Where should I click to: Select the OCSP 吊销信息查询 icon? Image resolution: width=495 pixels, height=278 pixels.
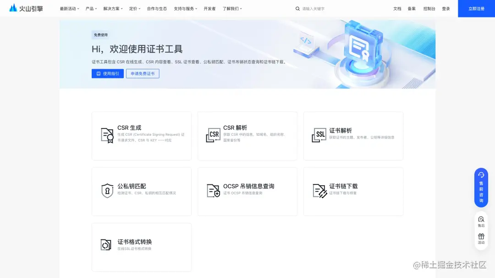tap(213, 191)
